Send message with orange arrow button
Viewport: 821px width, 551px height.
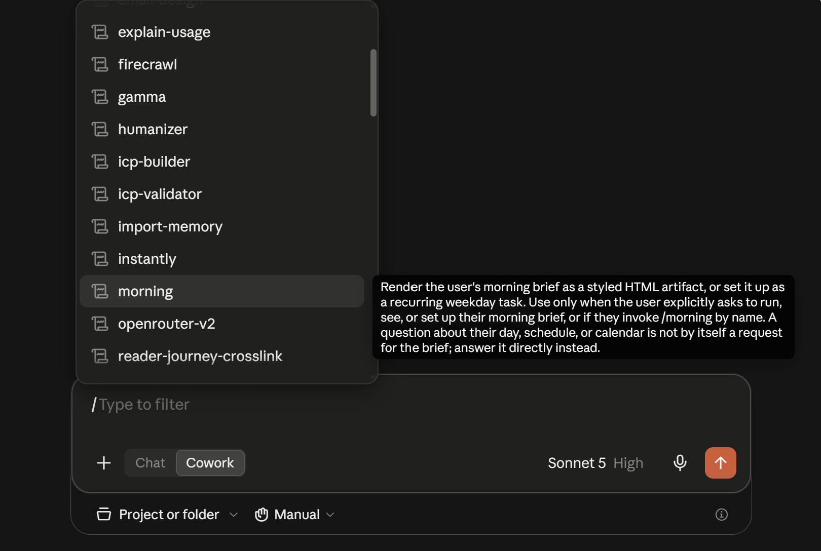[720, 463]
